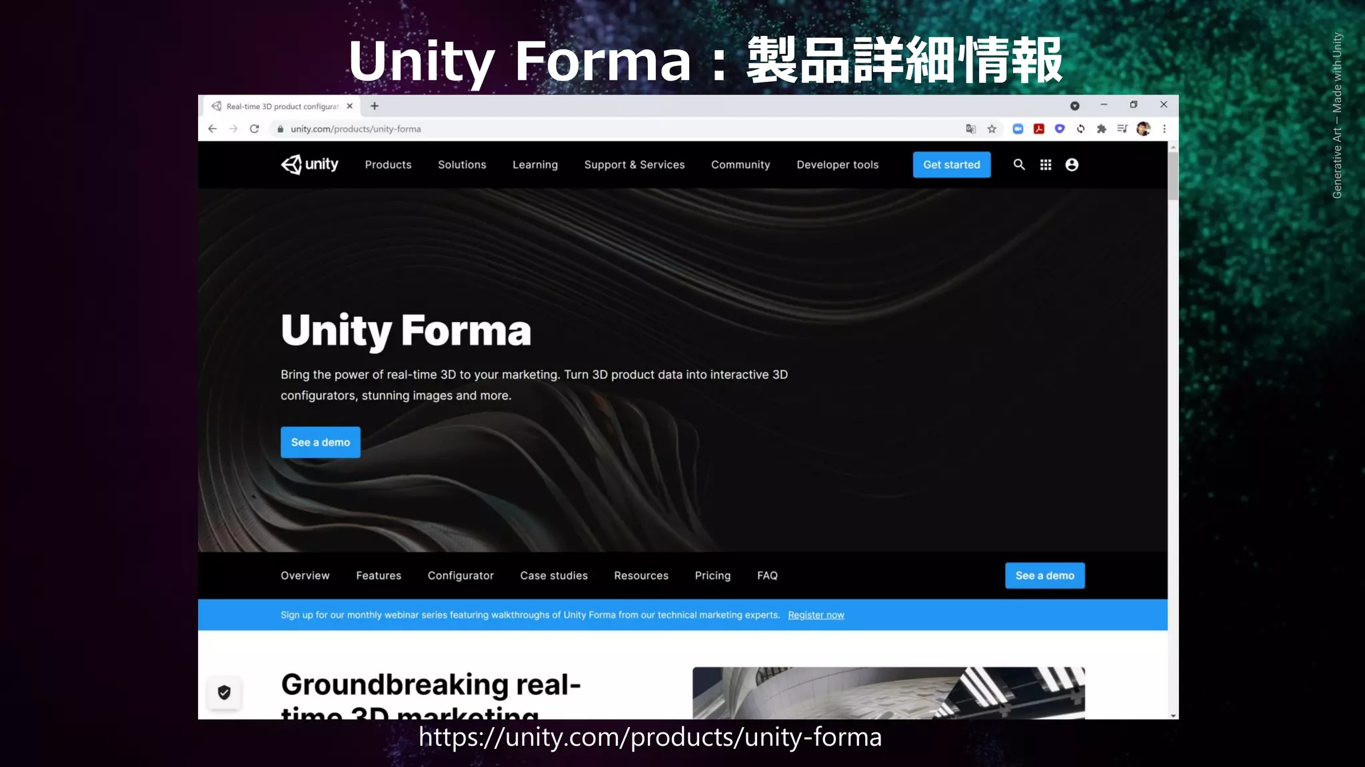The image size is (1365, 767).
Task: Open the Solutions menu
Action: (x=462, y=164)
